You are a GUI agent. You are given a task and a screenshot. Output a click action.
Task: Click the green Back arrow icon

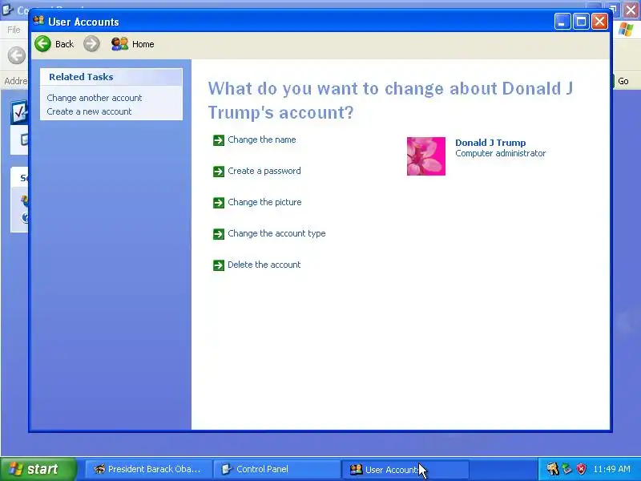(42, 44)
